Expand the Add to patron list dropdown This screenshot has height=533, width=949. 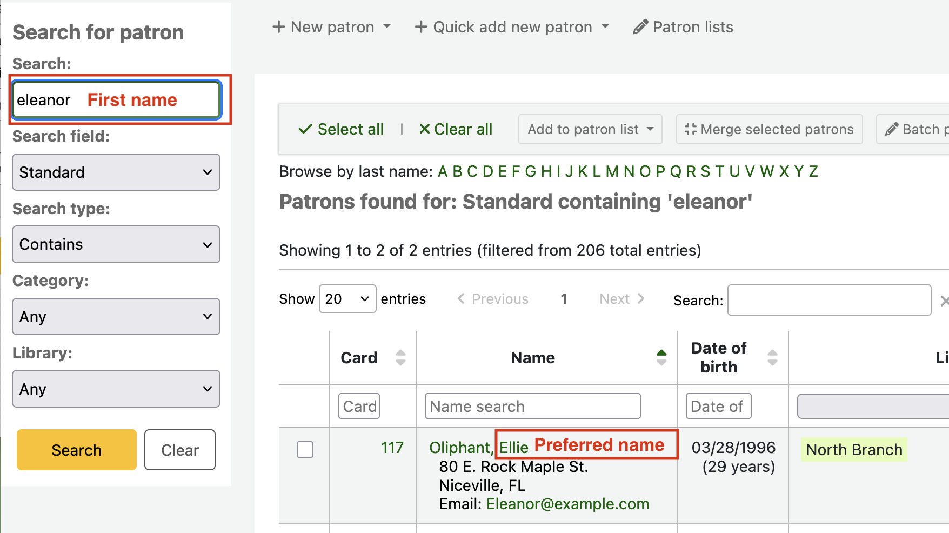tap(590, 129)
